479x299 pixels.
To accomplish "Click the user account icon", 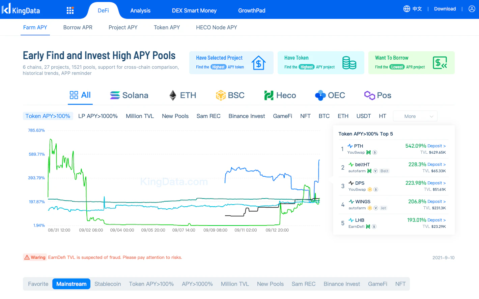I will click(x=472, y=9).
